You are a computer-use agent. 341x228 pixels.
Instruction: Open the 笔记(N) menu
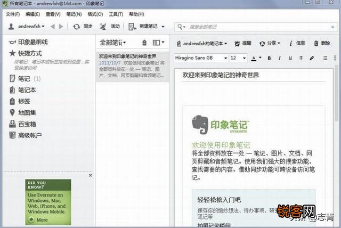coord(74,14)
